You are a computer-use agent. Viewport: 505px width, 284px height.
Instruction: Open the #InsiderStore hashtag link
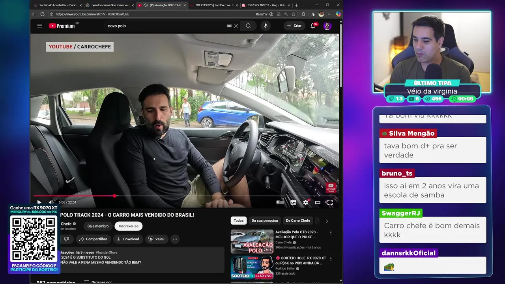[107, 252]
